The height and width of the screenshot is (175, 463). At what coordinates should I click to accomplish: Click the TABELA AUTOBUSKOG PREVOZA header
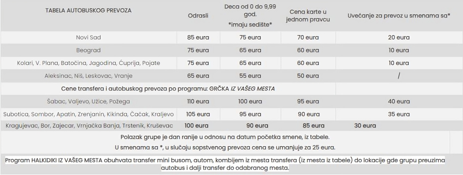(88, 11)
